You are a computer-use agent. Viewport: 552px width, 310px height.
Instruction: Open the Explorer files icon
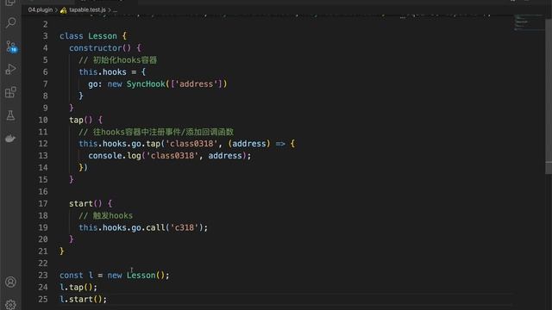(10, 3)
